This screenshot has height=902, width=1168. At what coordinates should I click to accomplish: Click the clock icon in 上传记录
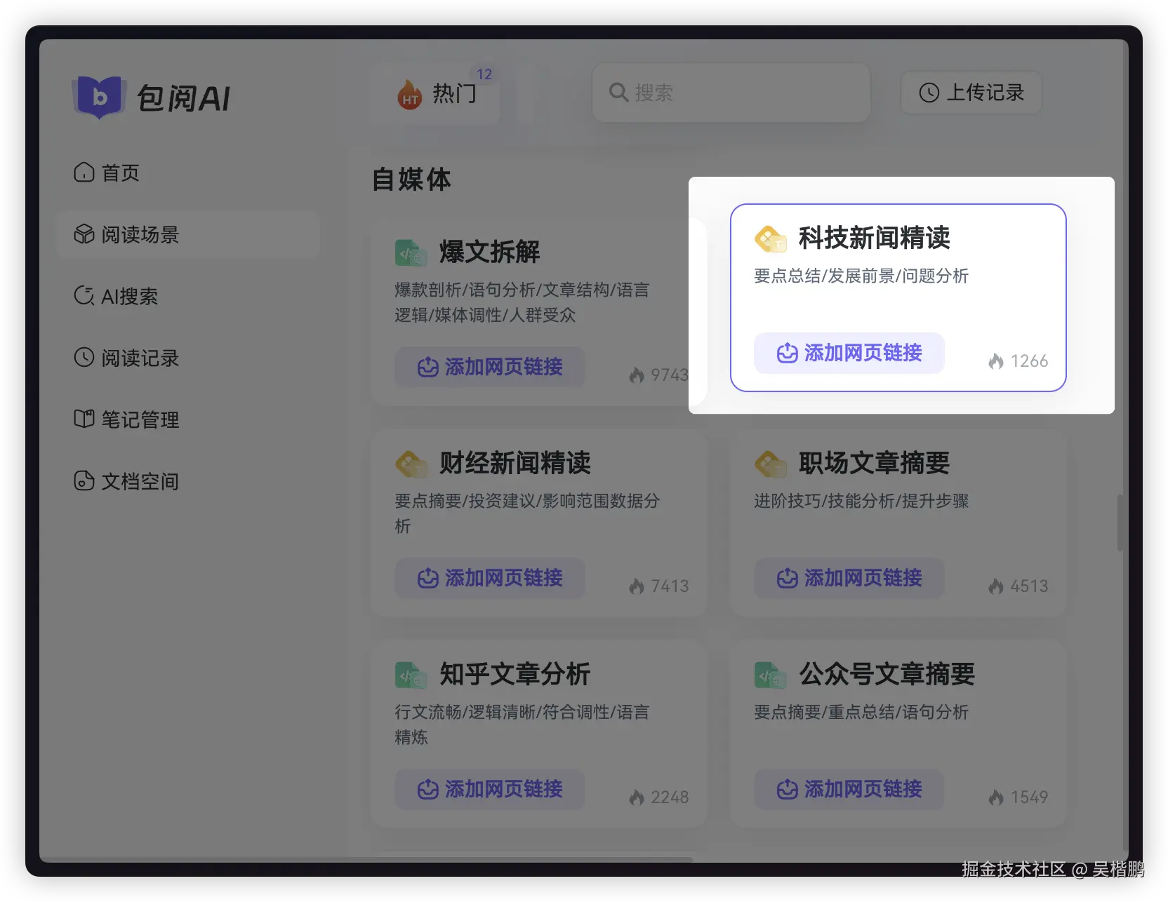click(929, 93)
